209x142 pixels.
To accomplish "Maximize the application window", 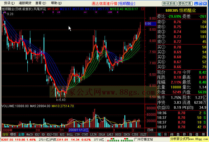I will 200,3.
